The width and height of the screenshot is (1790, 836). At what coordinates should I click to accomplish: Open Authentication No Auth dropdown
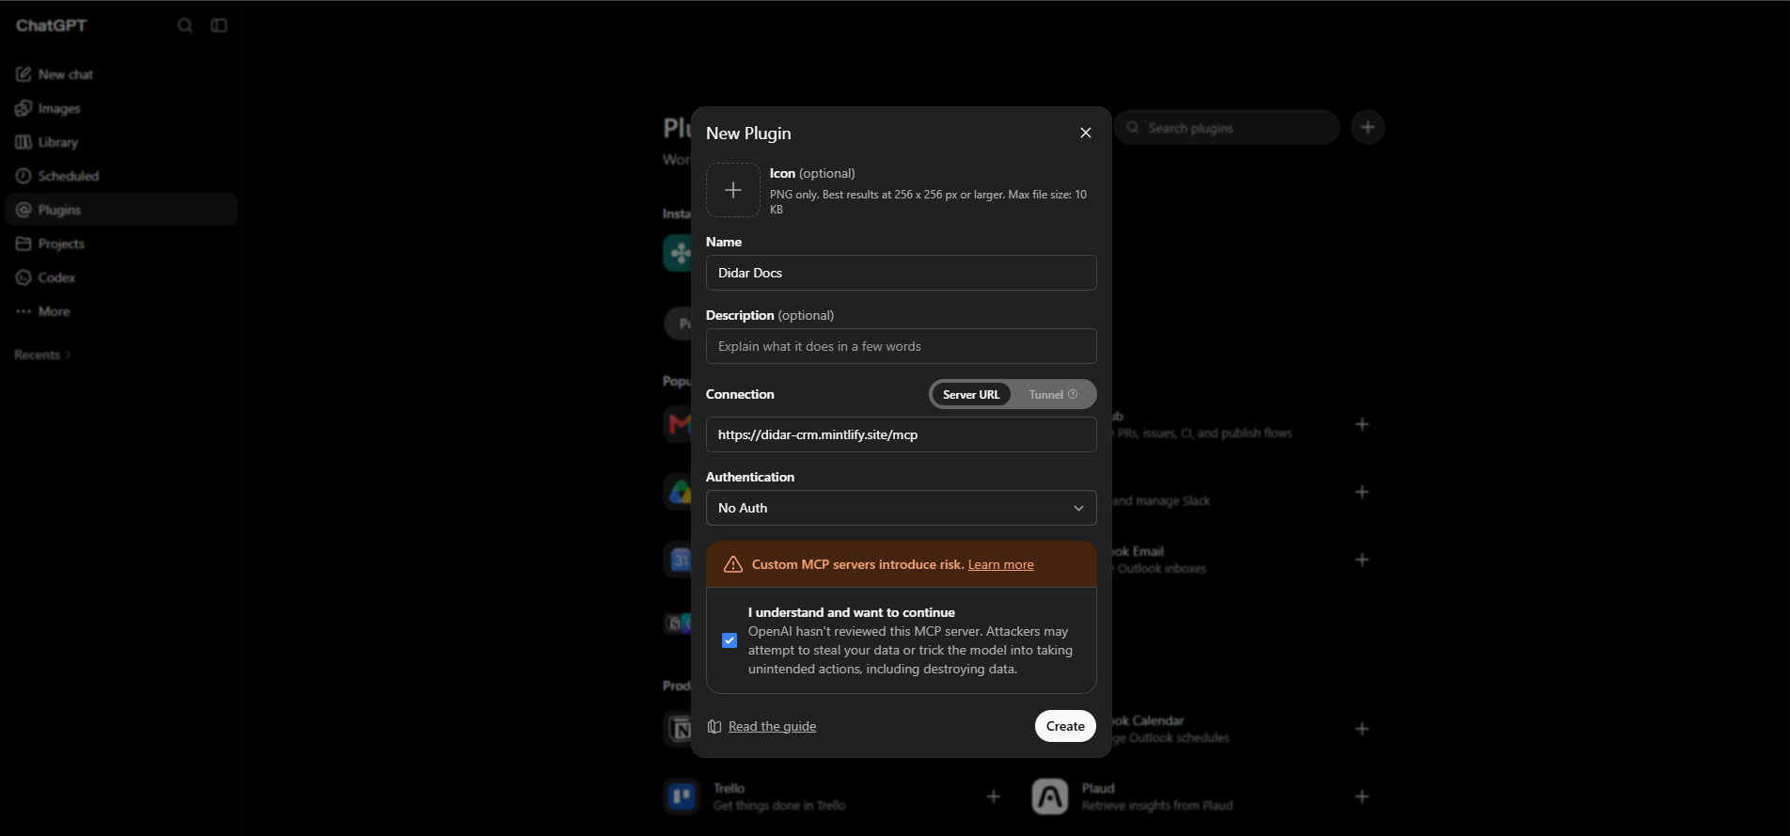click(x=901, y=508)
